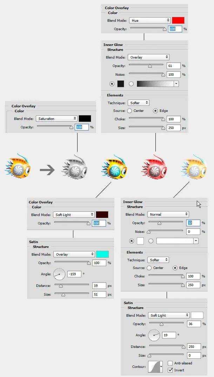Click the original orange fish icon beside the arrow
Image resolution: width=214 pixels, height=377 pixels.
(18, 166)
